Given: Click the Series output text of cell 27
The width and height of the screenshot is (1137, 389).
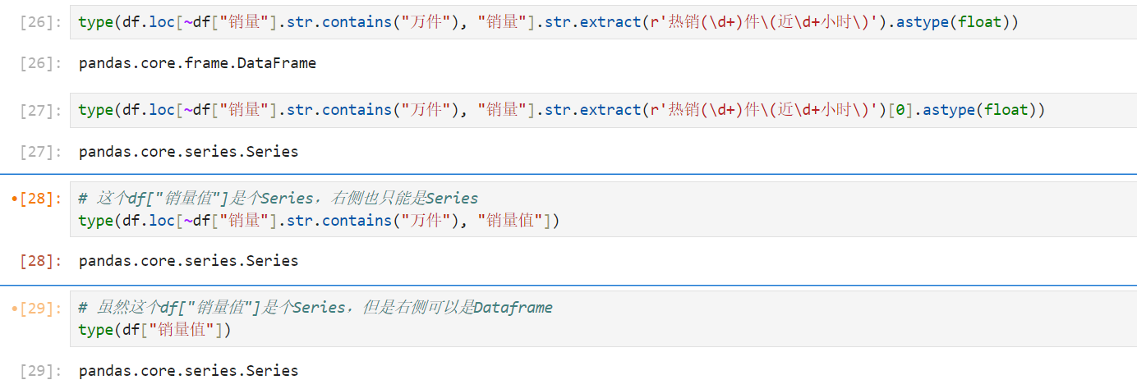Looking at the screenshot, I should (x=188, y=152).
